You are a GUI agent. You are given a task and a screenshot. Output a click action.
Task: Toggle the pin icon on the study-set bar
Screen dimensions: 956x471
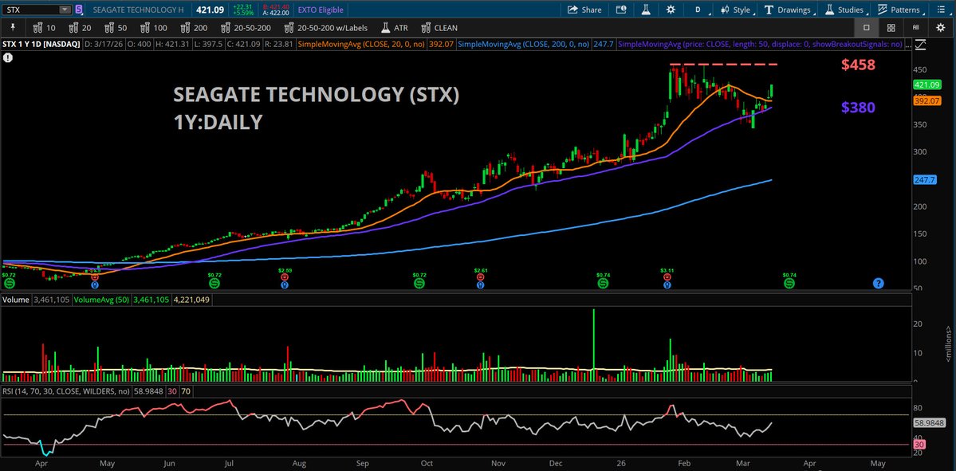pos(13,27)
